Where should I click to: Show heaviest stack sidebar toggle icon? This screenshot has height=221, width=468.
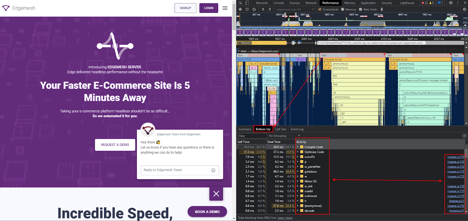coord(464,136)
